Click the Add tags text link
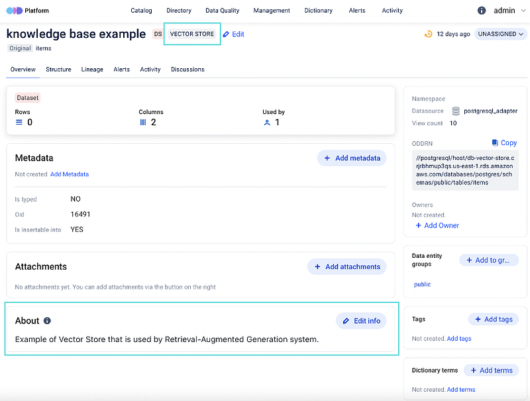 [x=459, y=339]
